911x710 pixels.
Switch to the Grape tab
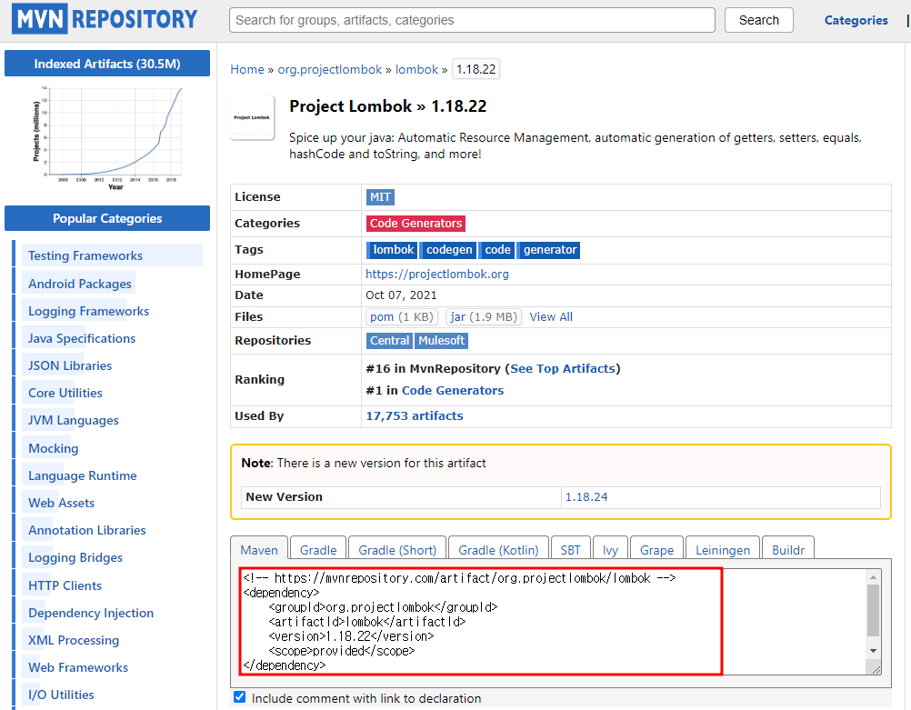coord(656,550)
